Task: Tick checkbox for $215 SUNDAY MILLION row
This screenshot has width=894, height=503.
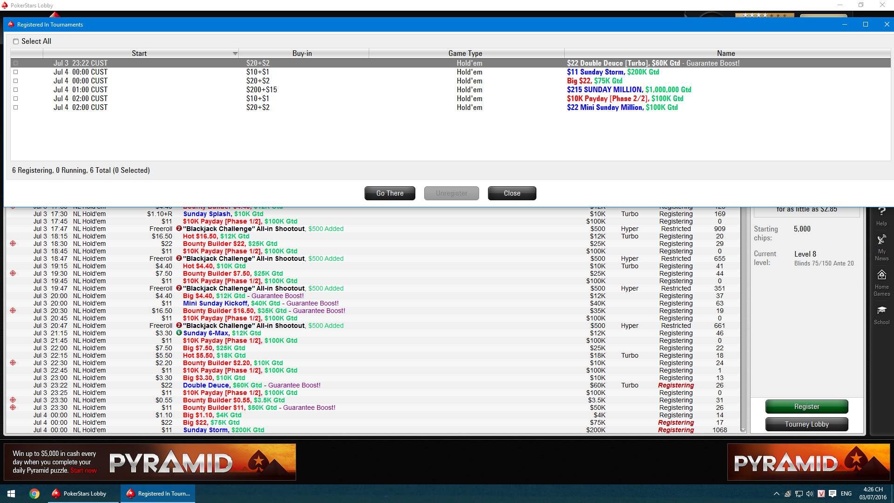Action: pyautogui.click(x=16, y=90)
